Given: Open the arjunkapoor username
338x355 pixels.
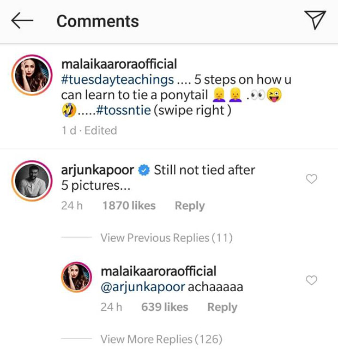Looking at the screenshot, I should (x=98, y=170).
